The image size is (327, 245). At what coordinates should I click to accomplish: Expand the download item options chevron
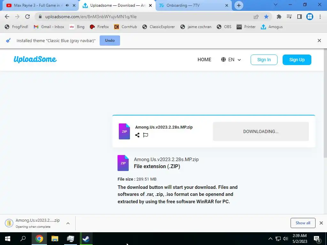tap(68, 223)
